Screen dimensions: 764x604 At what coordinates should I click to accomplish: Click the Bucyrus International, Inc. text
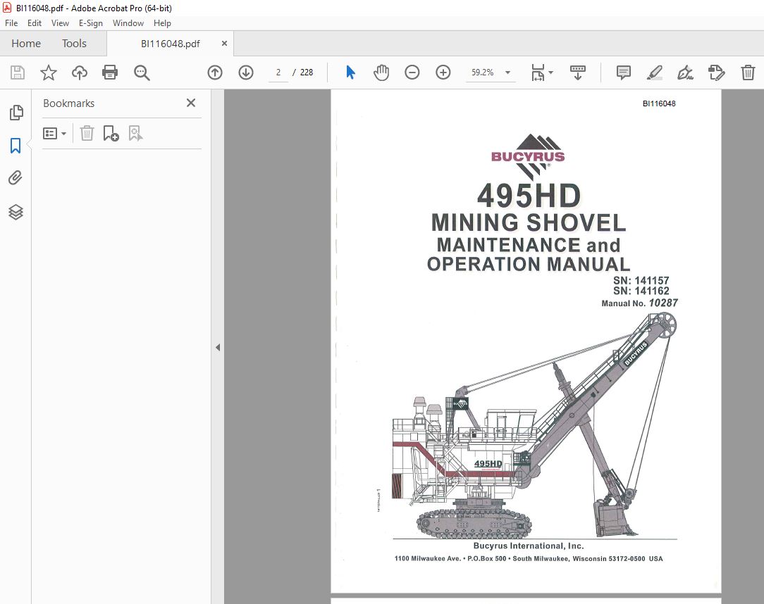(x=529, y=546)
